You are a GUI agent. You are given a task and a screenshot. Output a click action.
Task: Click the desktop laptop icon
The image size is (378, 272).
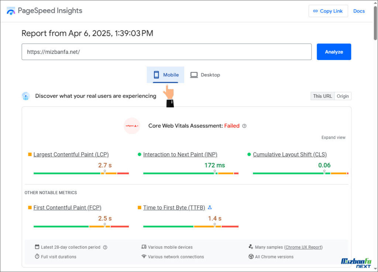[x=194, y=75]
